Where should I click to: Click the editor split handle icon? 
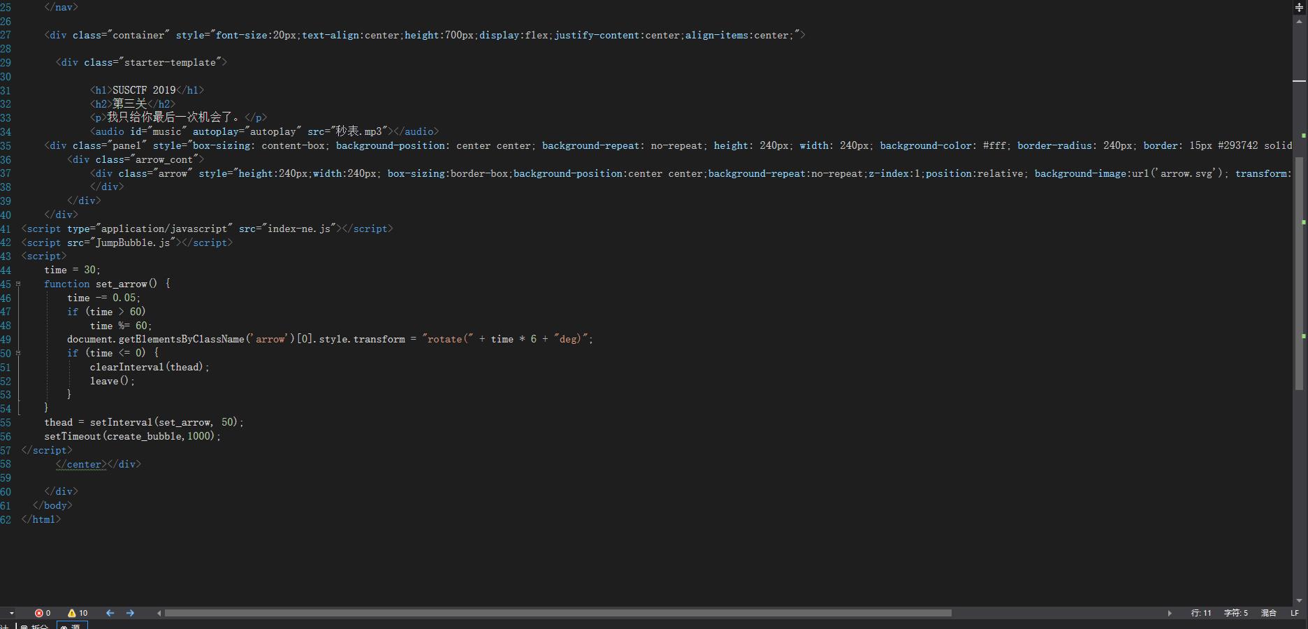[1300, 7]
